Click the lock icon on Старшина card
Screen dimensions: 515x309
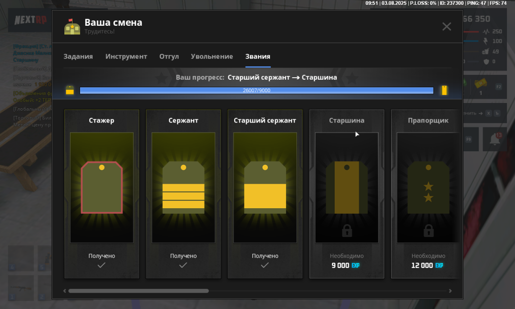coord(347,231)
